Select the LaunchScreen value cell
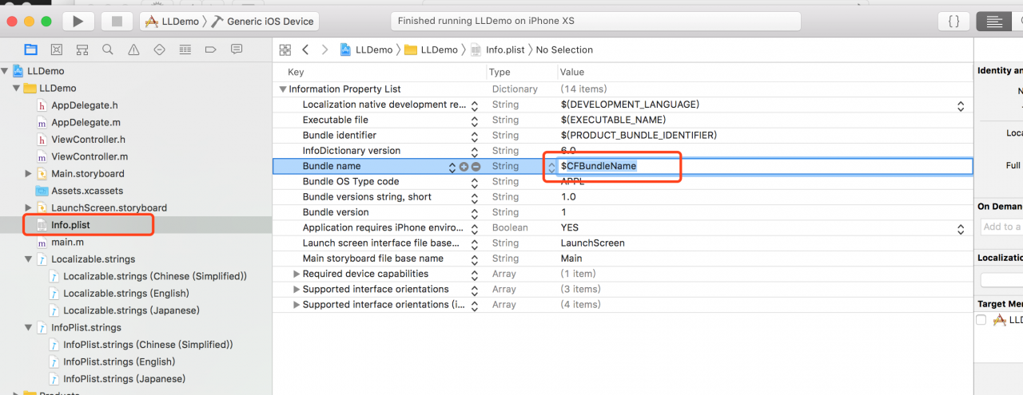Image resolution: width=1023 pixels, height=395 pixels. [x=593, y=243]
